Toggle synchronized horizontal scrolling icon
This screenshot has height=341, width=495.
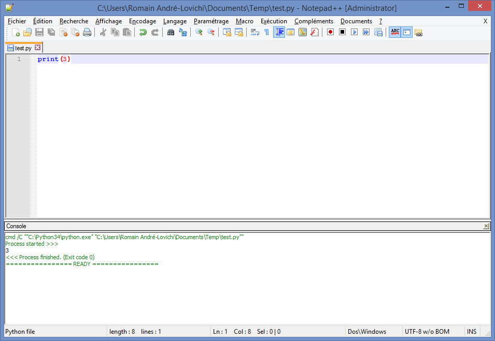tap(238, 32)
